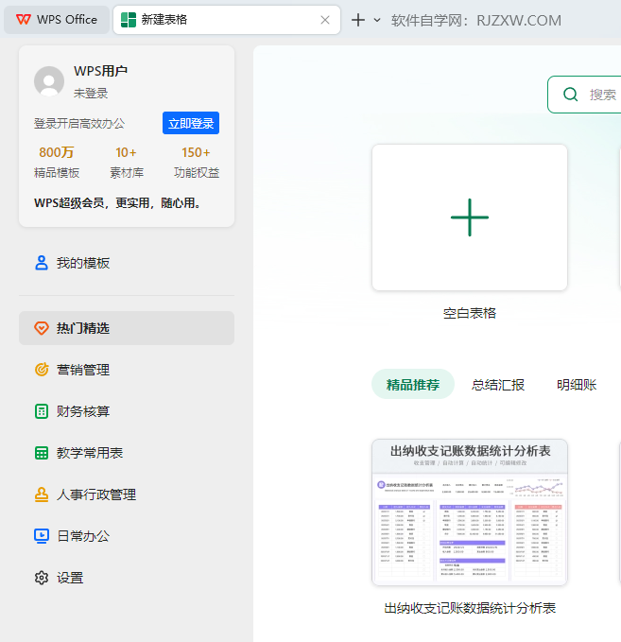Select the 精品推荐 tab

click(413, 385)
